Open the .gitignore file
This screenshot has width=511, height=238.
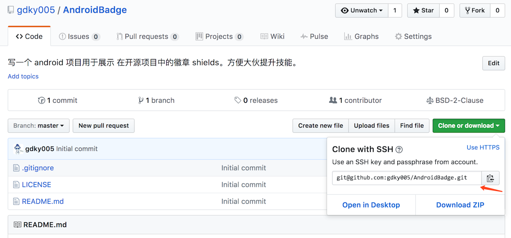tap(38, 168)
